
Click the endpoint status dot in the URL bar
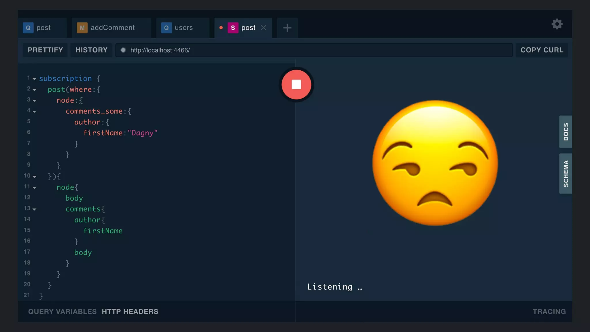point(123,50)
